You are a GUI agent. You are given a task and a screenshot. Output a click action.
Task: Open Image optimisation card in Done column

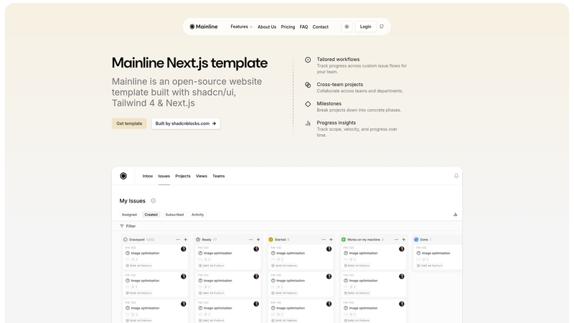point(438,257)
